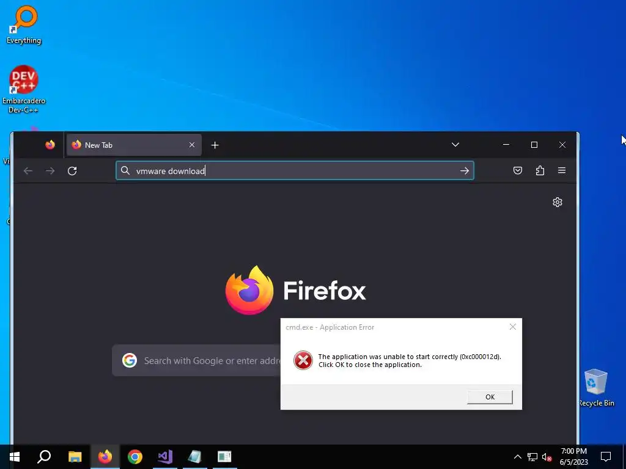Click the Firefox View pinned icon

pos(50,145)
